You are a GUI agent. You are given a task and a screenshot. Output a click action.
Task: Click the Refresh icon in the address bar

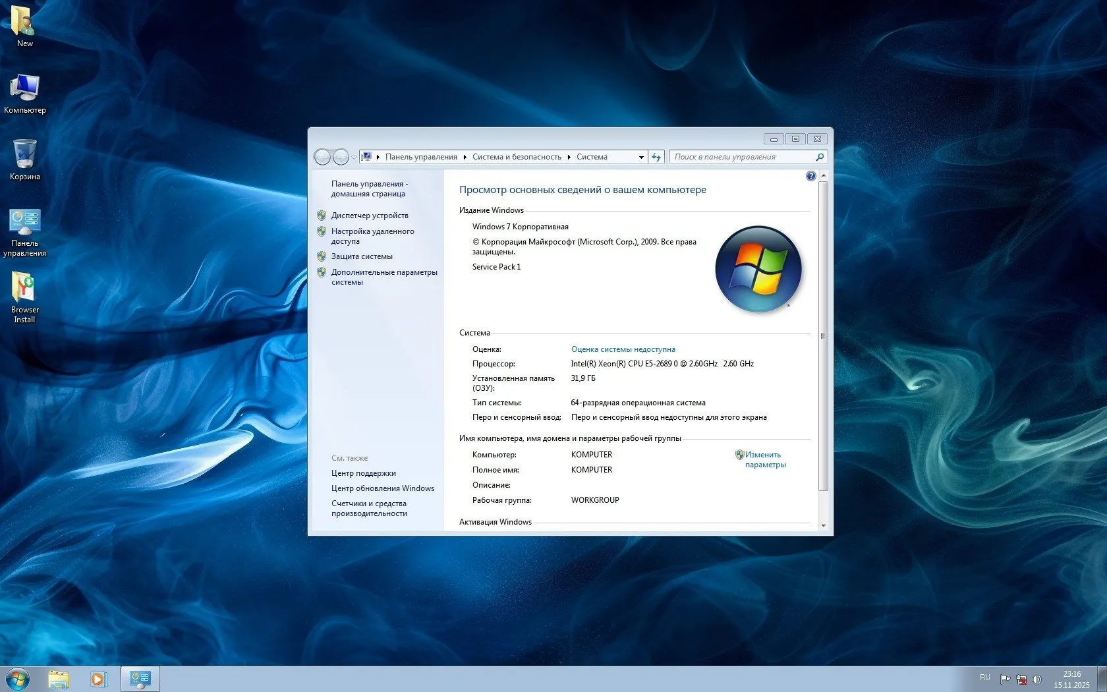[657, 157]
